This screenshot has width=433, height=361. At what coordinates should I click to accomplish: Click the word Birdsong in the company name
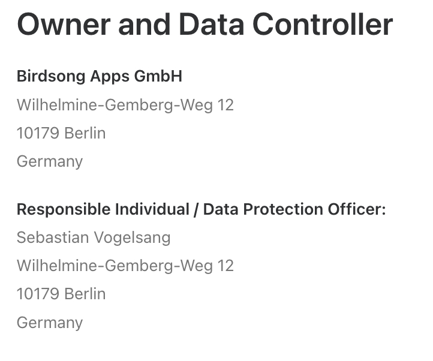point(51,76)
